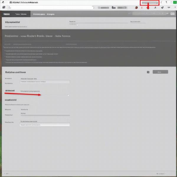This screenshot has width=177, height=177.
Task: Click the small white button at the right end of the navigation bar
Action: tap(173, 14)
